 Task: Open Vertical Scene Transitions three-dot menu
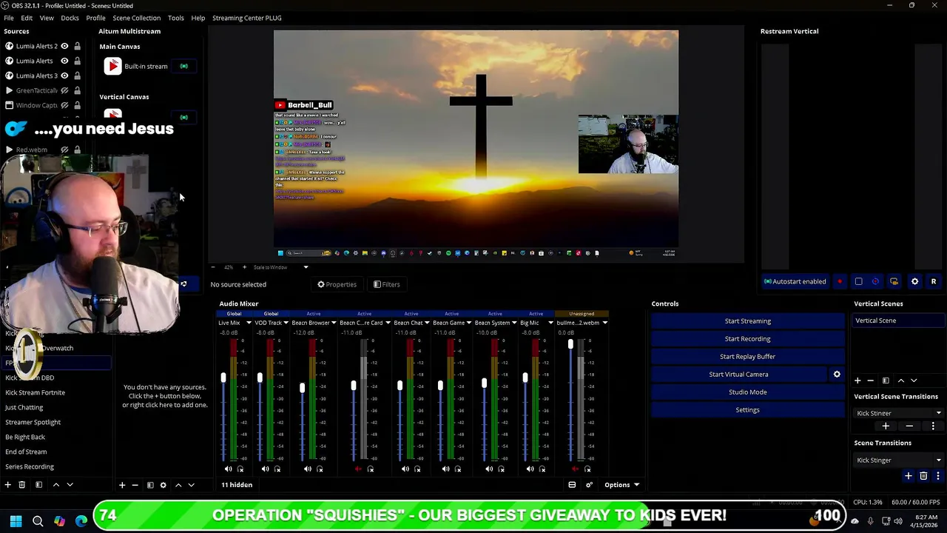click(x=933, y=426)
